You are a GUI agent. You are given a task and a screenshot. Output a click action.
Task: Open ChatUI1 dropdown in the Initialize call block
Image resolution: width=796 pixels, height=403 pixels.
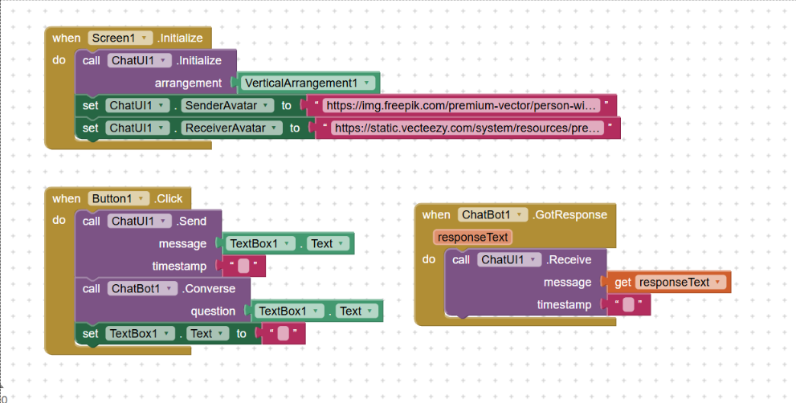coord(164,60)
